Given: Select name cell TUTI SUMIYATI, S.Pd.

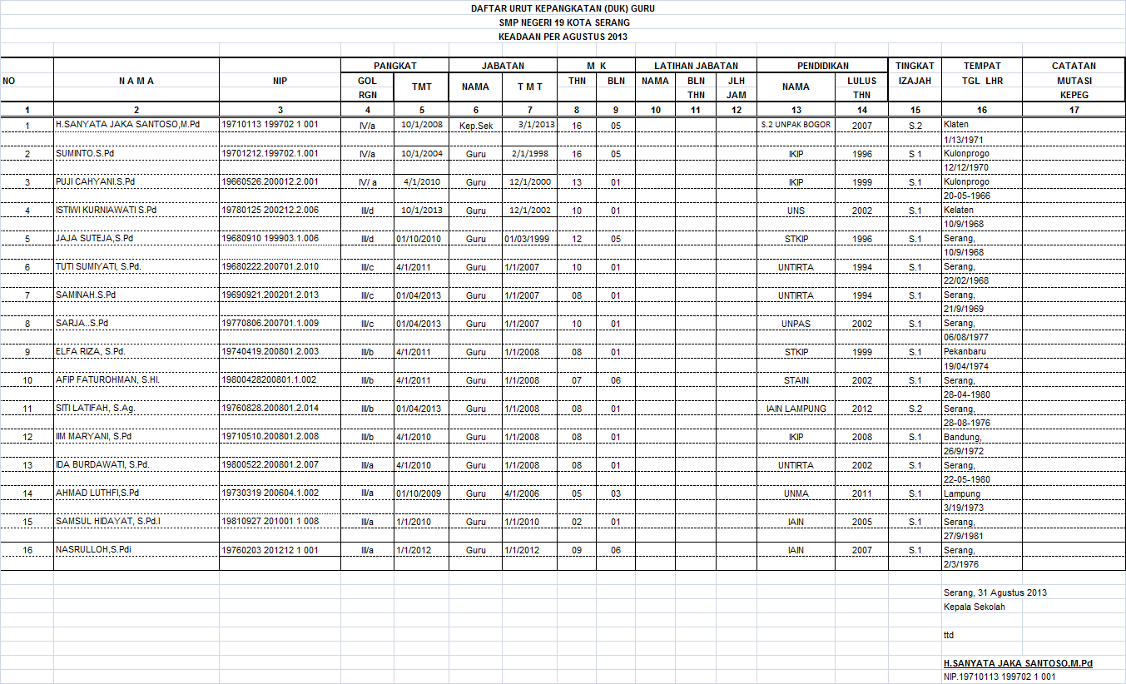Looking at the screenshot, I should tap(136, 267).
